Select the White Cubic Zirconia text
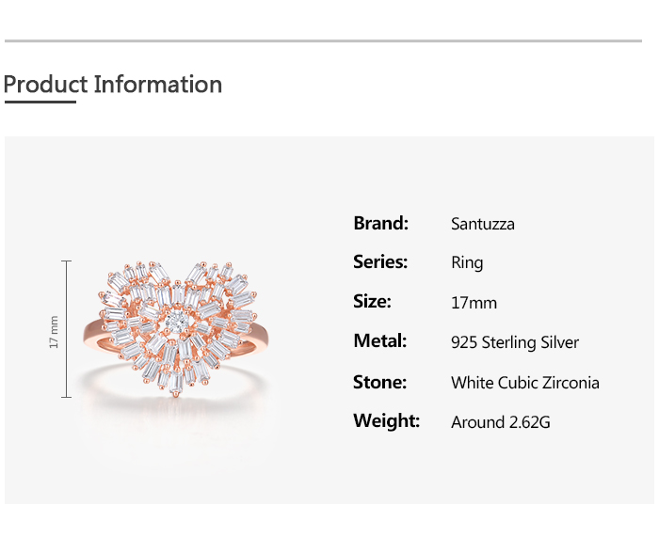Image resolution: width=659 pixels, height=553 pixels. tap(525, 383)
